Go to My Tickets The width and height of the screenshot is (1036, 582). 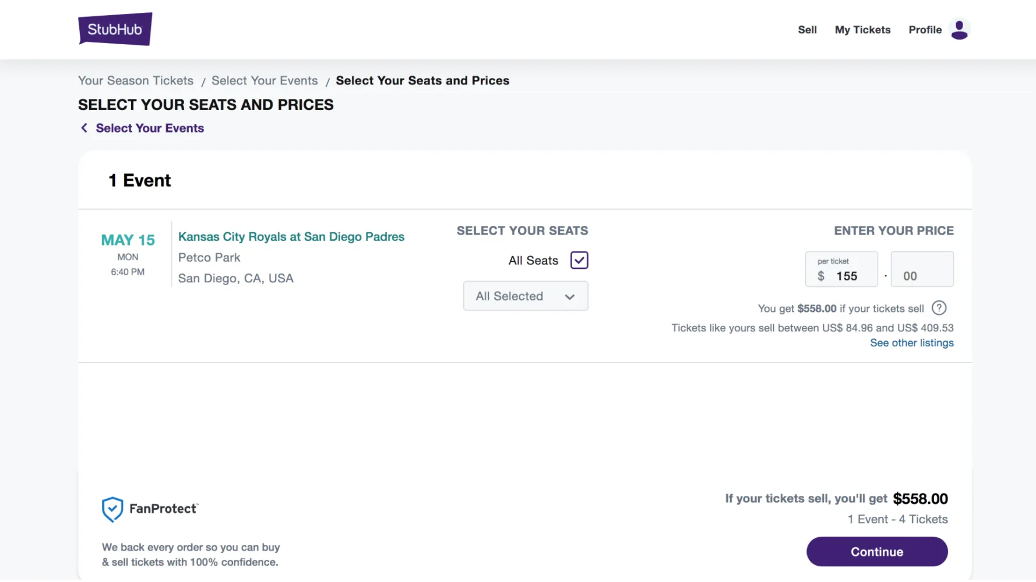[862, 30]
